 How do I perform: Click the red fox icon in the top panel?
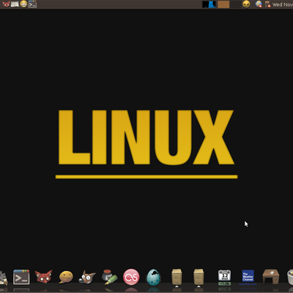click(x=6, y=4)
